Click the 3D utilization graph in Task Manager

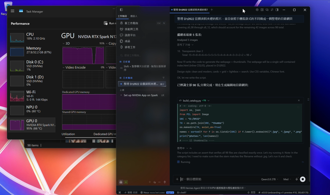[83, 55]
